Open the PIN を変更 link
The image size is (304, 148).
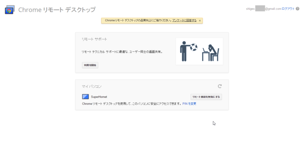click(x=189, y=104)
